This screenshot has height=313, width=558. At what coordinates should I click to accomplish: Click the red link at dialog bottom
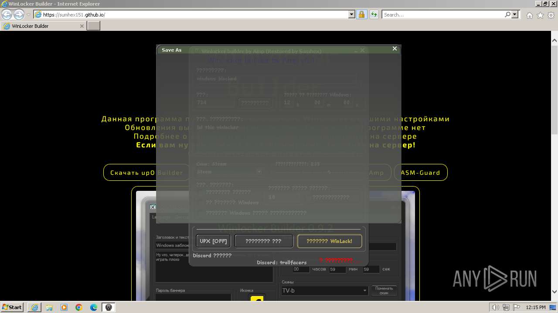(x=339, y=260)
